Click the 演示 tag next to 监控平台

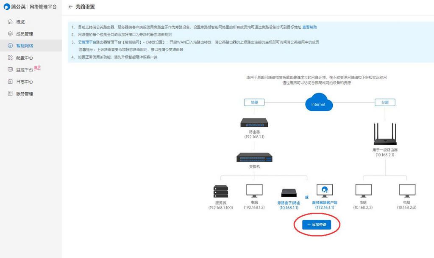[37, 68]
